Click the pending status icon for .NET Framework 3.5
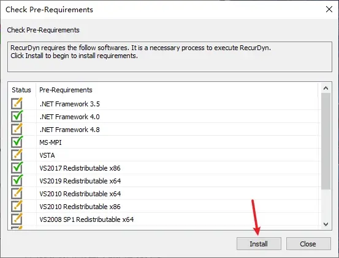 click(x=17, y=103)
